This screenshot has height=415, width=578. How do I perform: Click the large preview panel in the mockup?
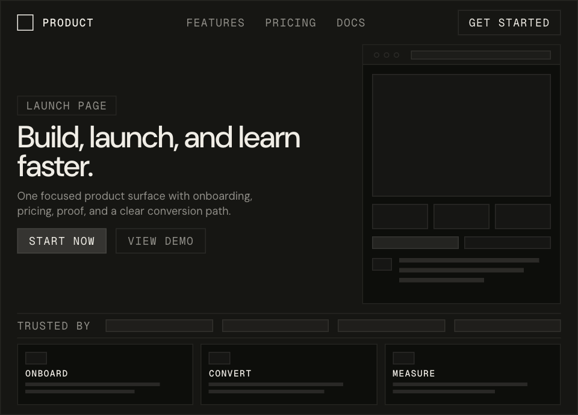(x=461, y=135)
